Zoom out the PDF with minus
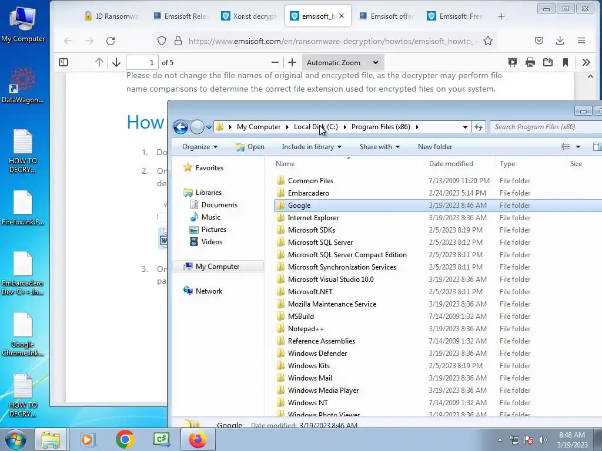 pos(275,62)
